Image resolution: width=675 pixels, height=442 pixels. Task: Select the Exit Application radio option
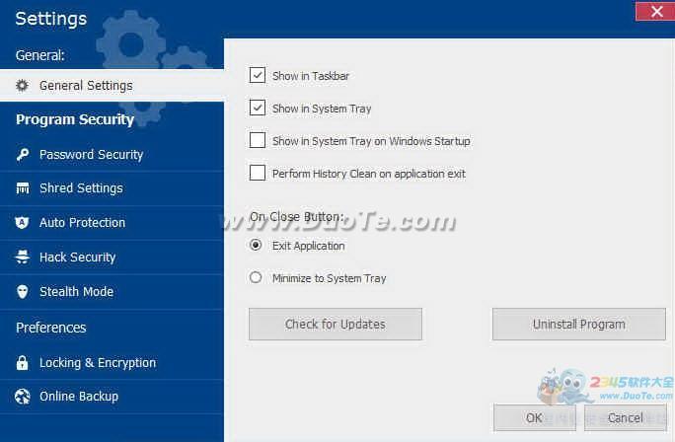pyautogui.click(x=256, y=245)
